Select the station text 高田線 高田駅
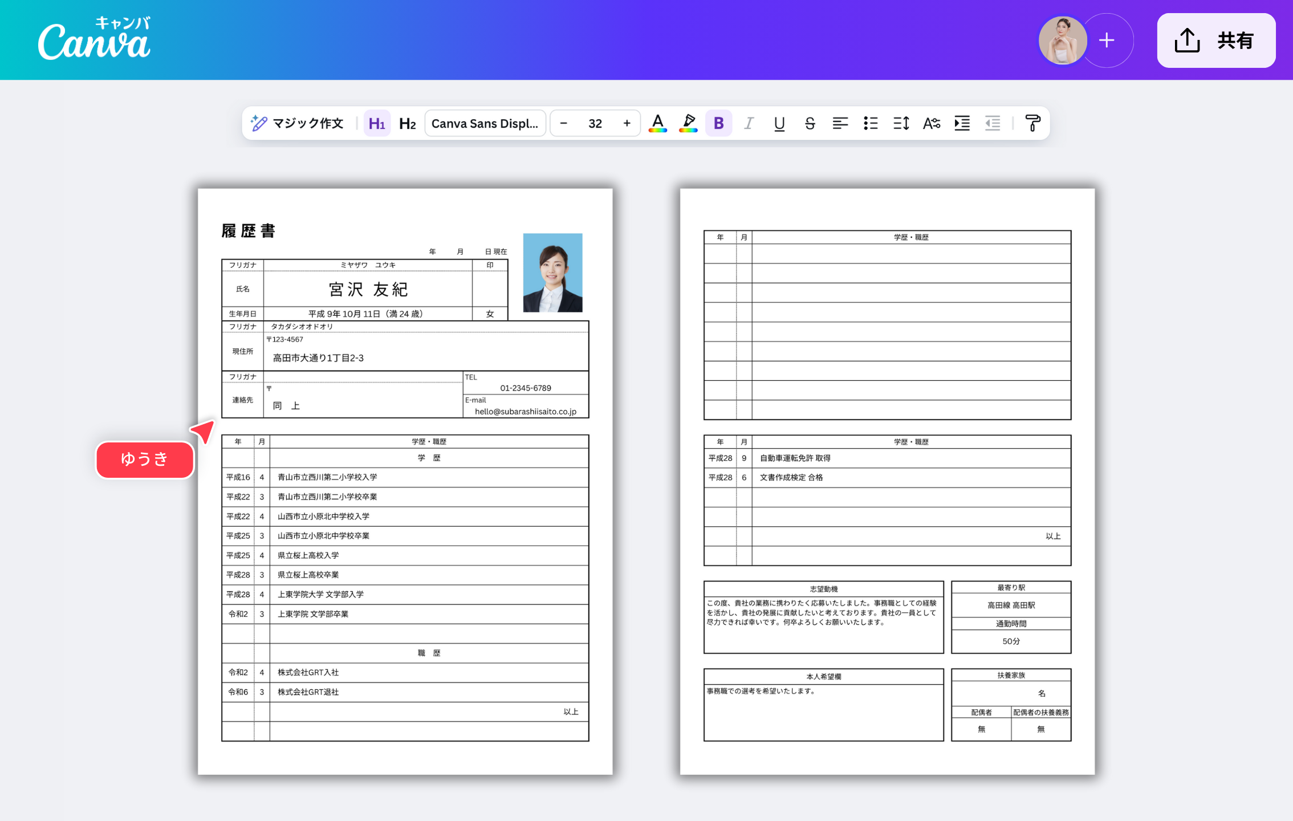This screenshot has height=821, width=1293. coord(1011,605)
